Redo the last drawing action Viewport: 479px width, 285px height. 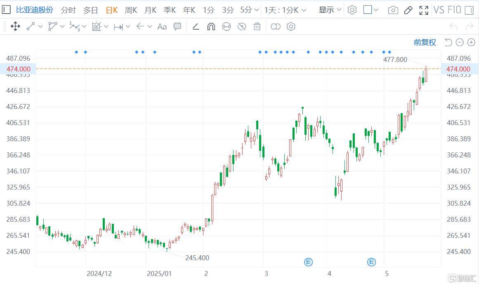point(469,26)
